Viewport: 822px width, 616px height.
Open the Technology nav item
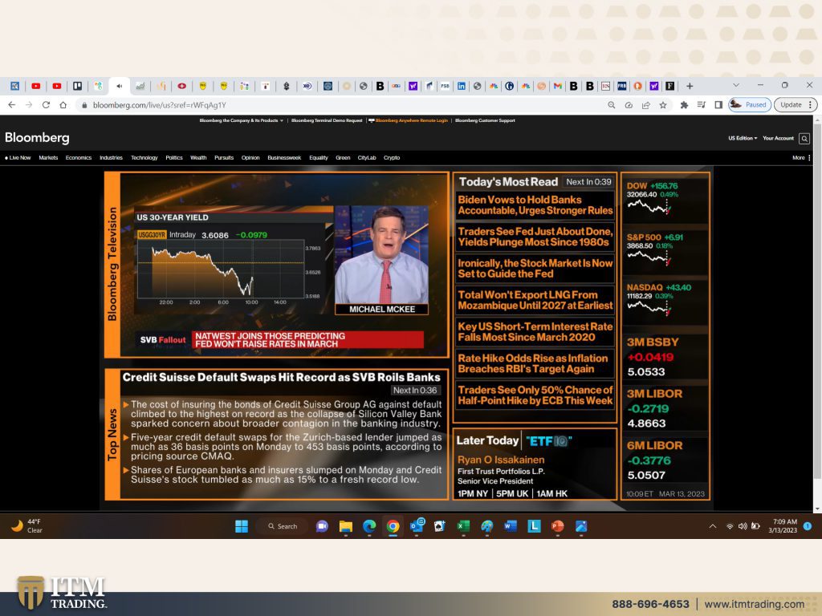click(144, 158)
